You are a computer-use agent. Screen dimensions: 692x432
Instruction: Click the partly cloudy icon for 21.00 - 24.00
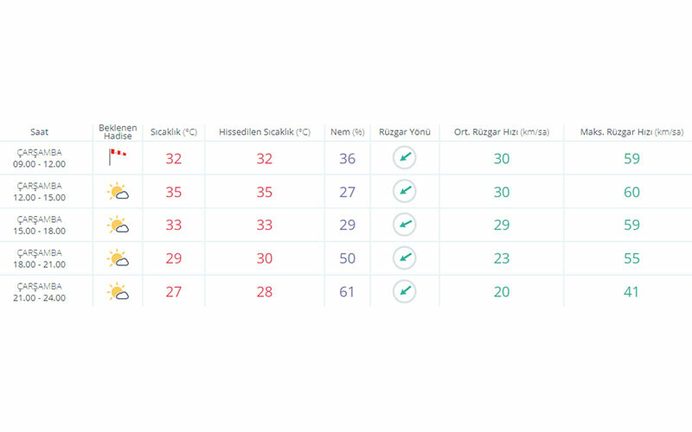[x=119, y=291]
